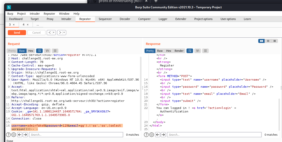Jump to previous match in Response
The height and width of the screenshot is (142, 282).
pos(158,135)
